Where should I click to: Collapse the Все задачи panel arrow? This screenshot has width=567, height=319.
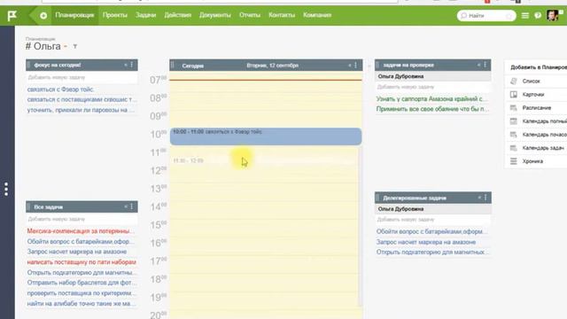(x=126, y=206)
